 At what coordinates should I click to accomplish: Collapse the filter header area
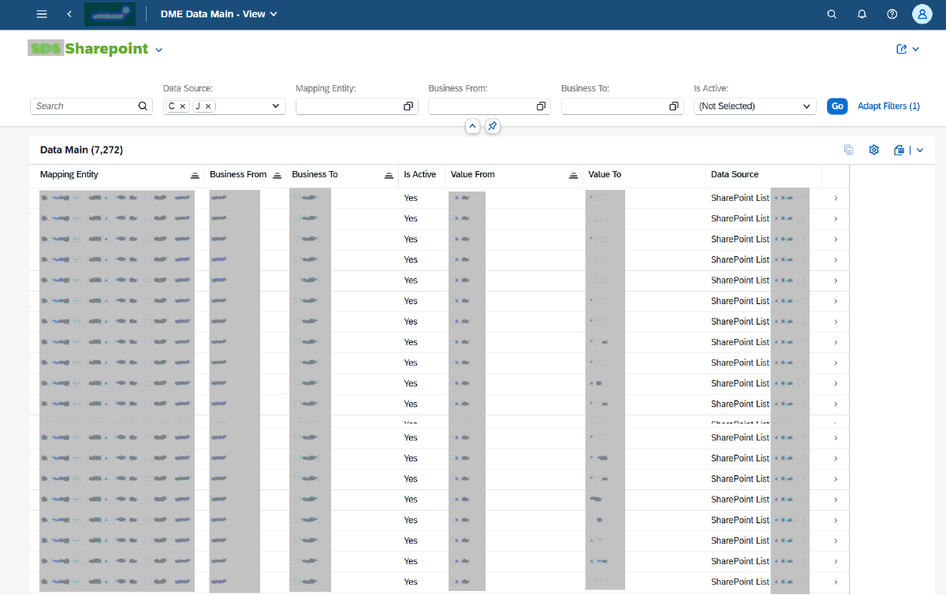click(x=472, y=126)
